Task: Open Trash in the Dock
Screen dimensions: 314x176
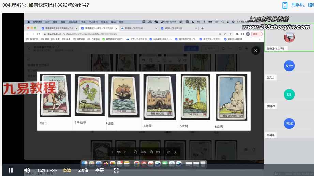Action: [203, 164]
